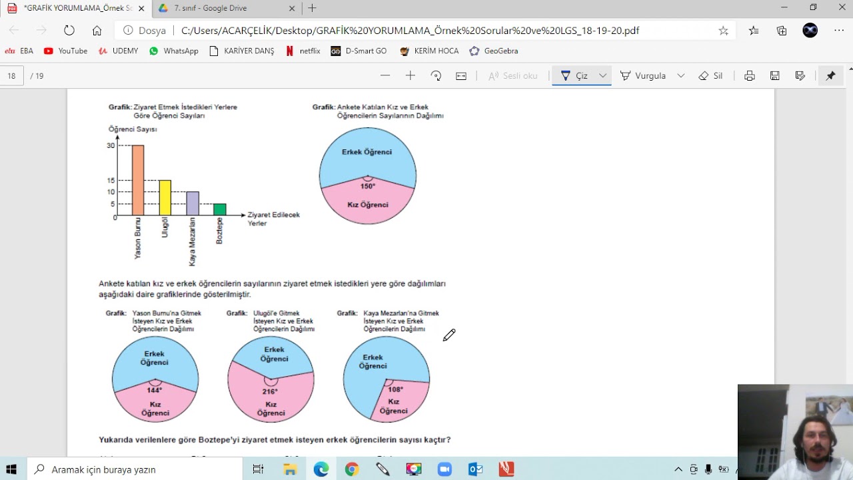Click the page number field showing 18
This screenshot has width=853, height=480.
pyautogui.click(x=12, y=76)
